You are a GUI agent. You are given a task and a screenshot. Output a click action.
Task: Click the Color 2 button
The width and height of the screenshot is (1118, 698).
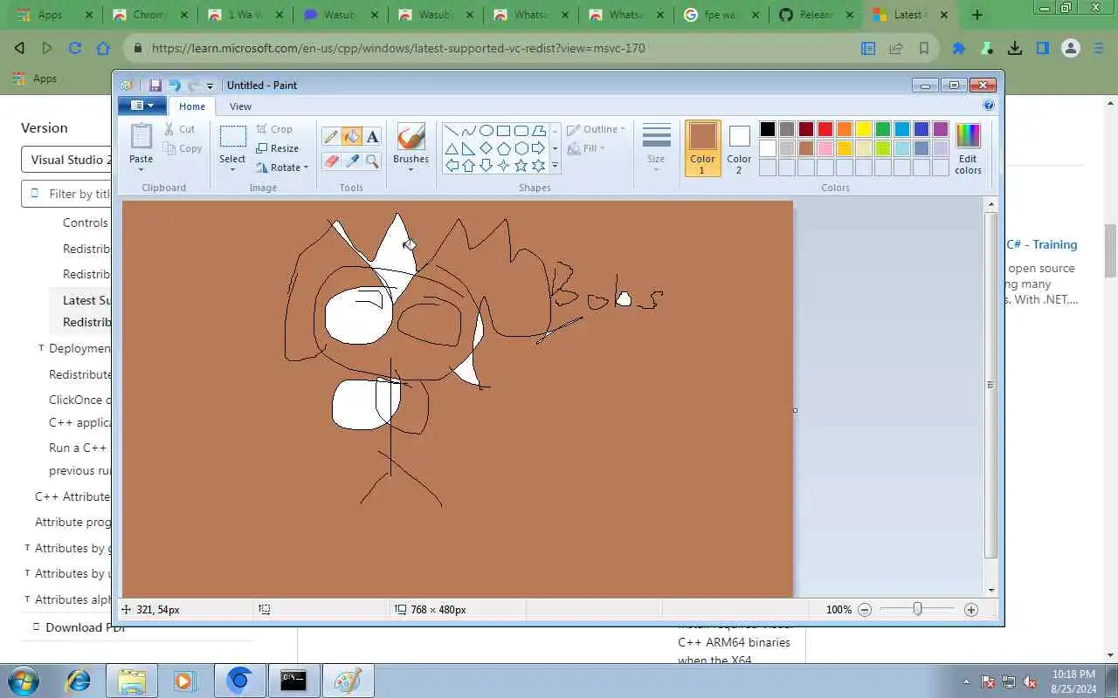point(739,148)
